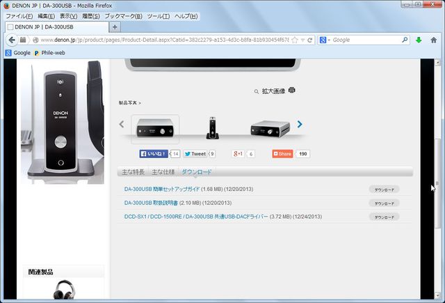The height and width of the screenshot is (303, 445).
Task: Go to the home page icon
Action: click(433, 40)
